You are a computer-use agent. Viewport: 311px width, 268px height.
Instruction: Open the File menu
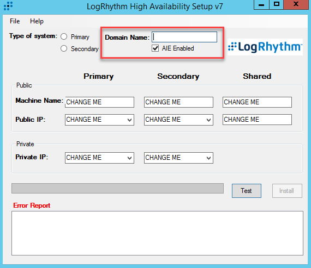tap(15, 21)
